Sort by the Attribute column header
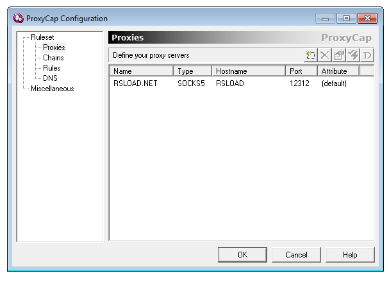Image resolution: width=389 pixels, height=287 pixels. coord(338,71)
